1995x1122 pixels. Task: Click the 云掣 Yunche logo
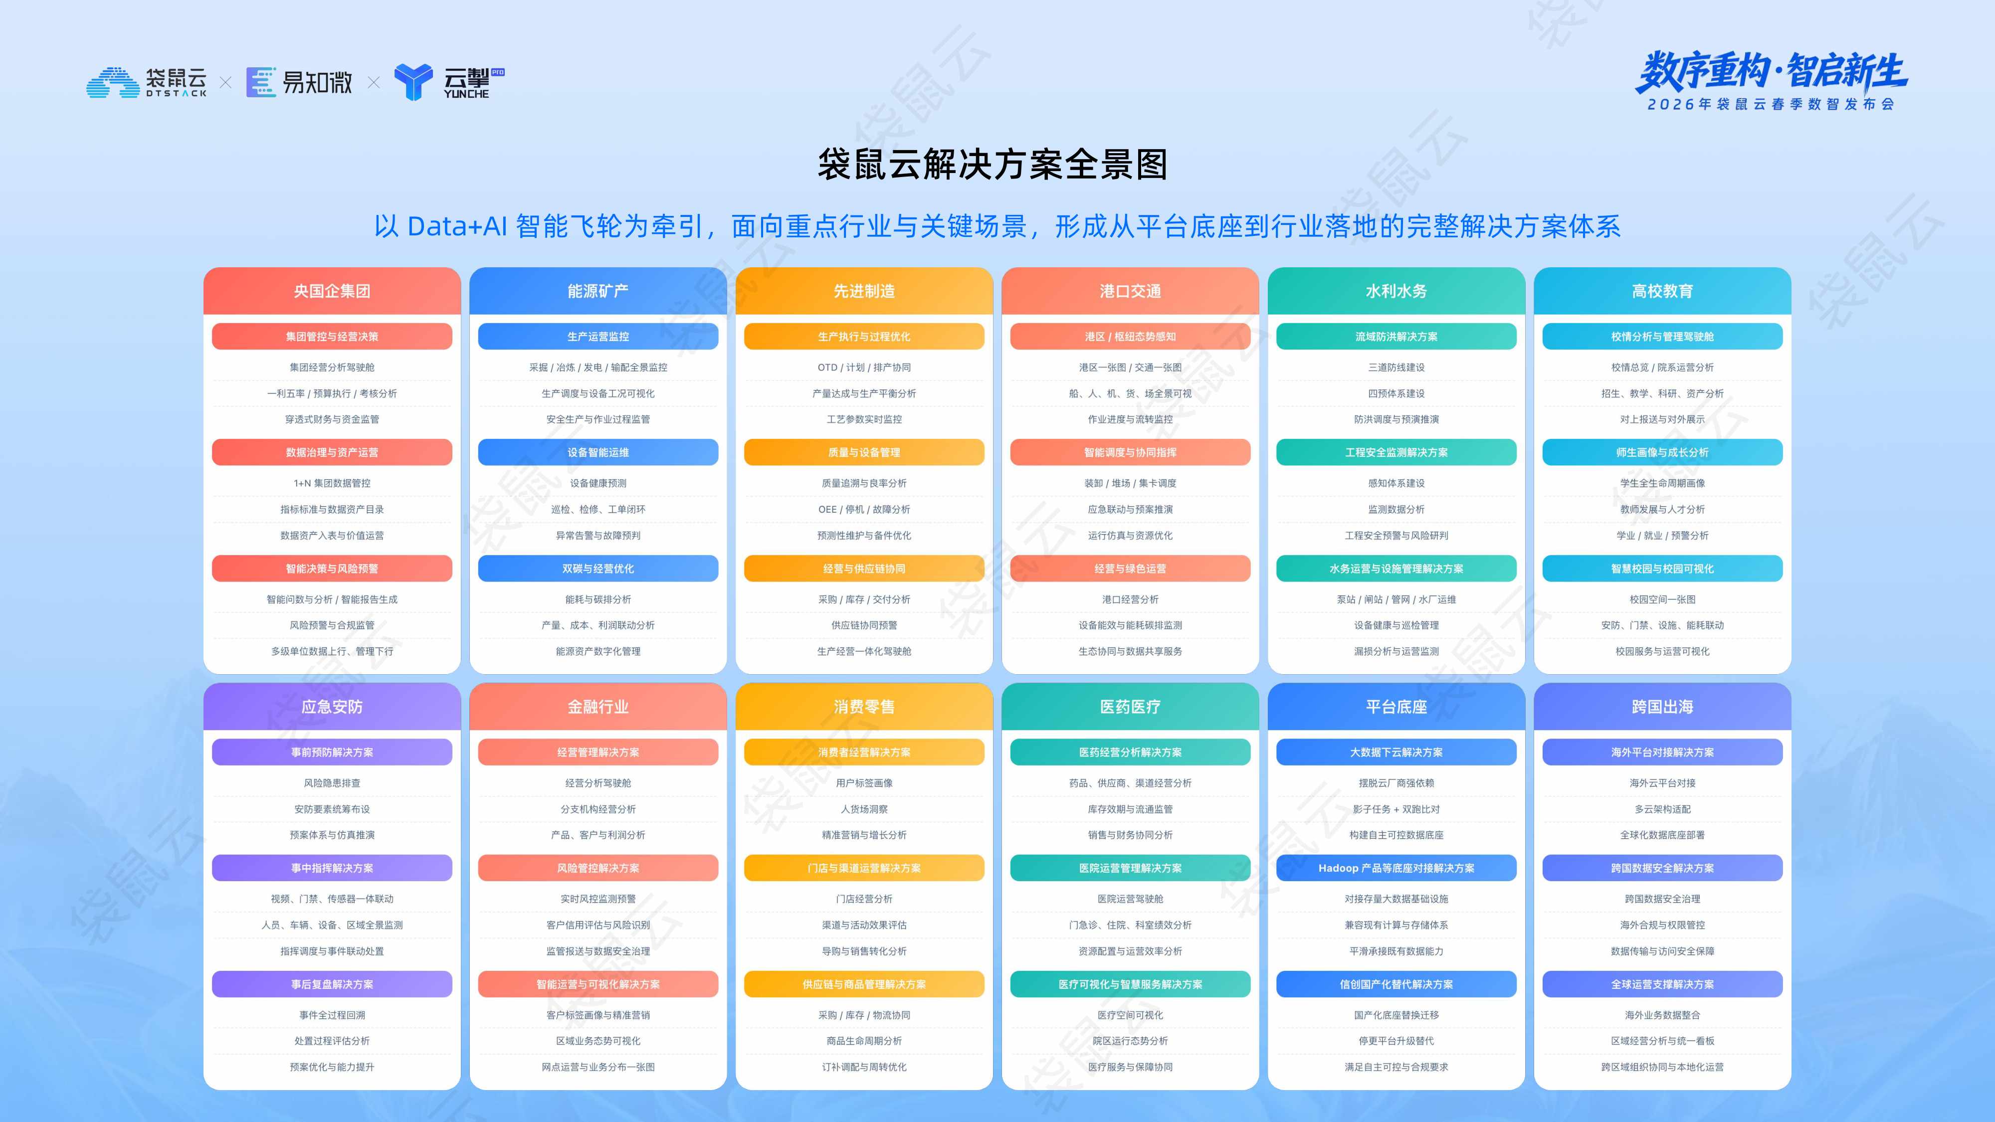coord(449,82)
